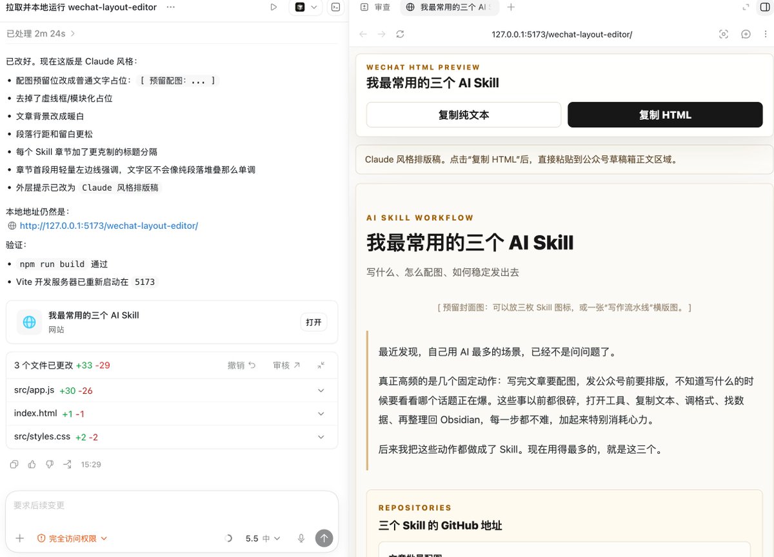Click the 预留封面图 placeholder text

pos(564,308)
